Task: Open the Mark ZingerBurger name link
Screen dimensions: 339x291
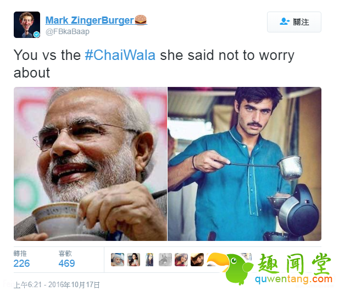Action: pyautogui.click(x=90, y=20)
